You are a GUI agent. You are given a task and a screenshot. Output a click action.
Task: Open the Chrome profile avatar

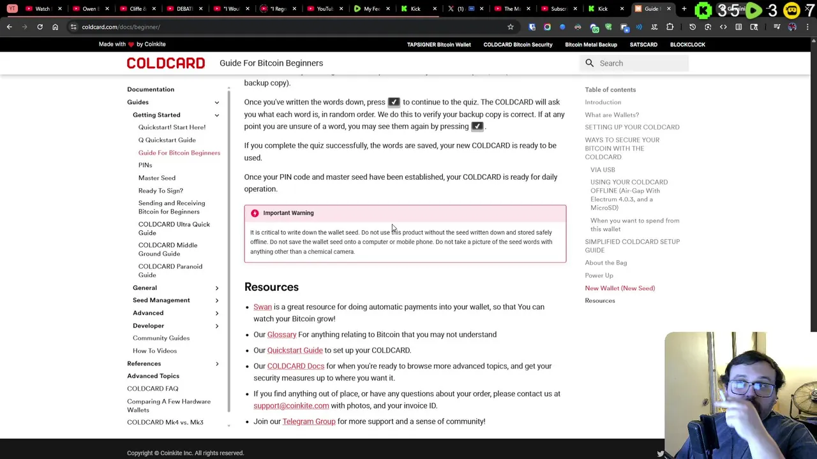pyautogui.click(x=792, y=27)
